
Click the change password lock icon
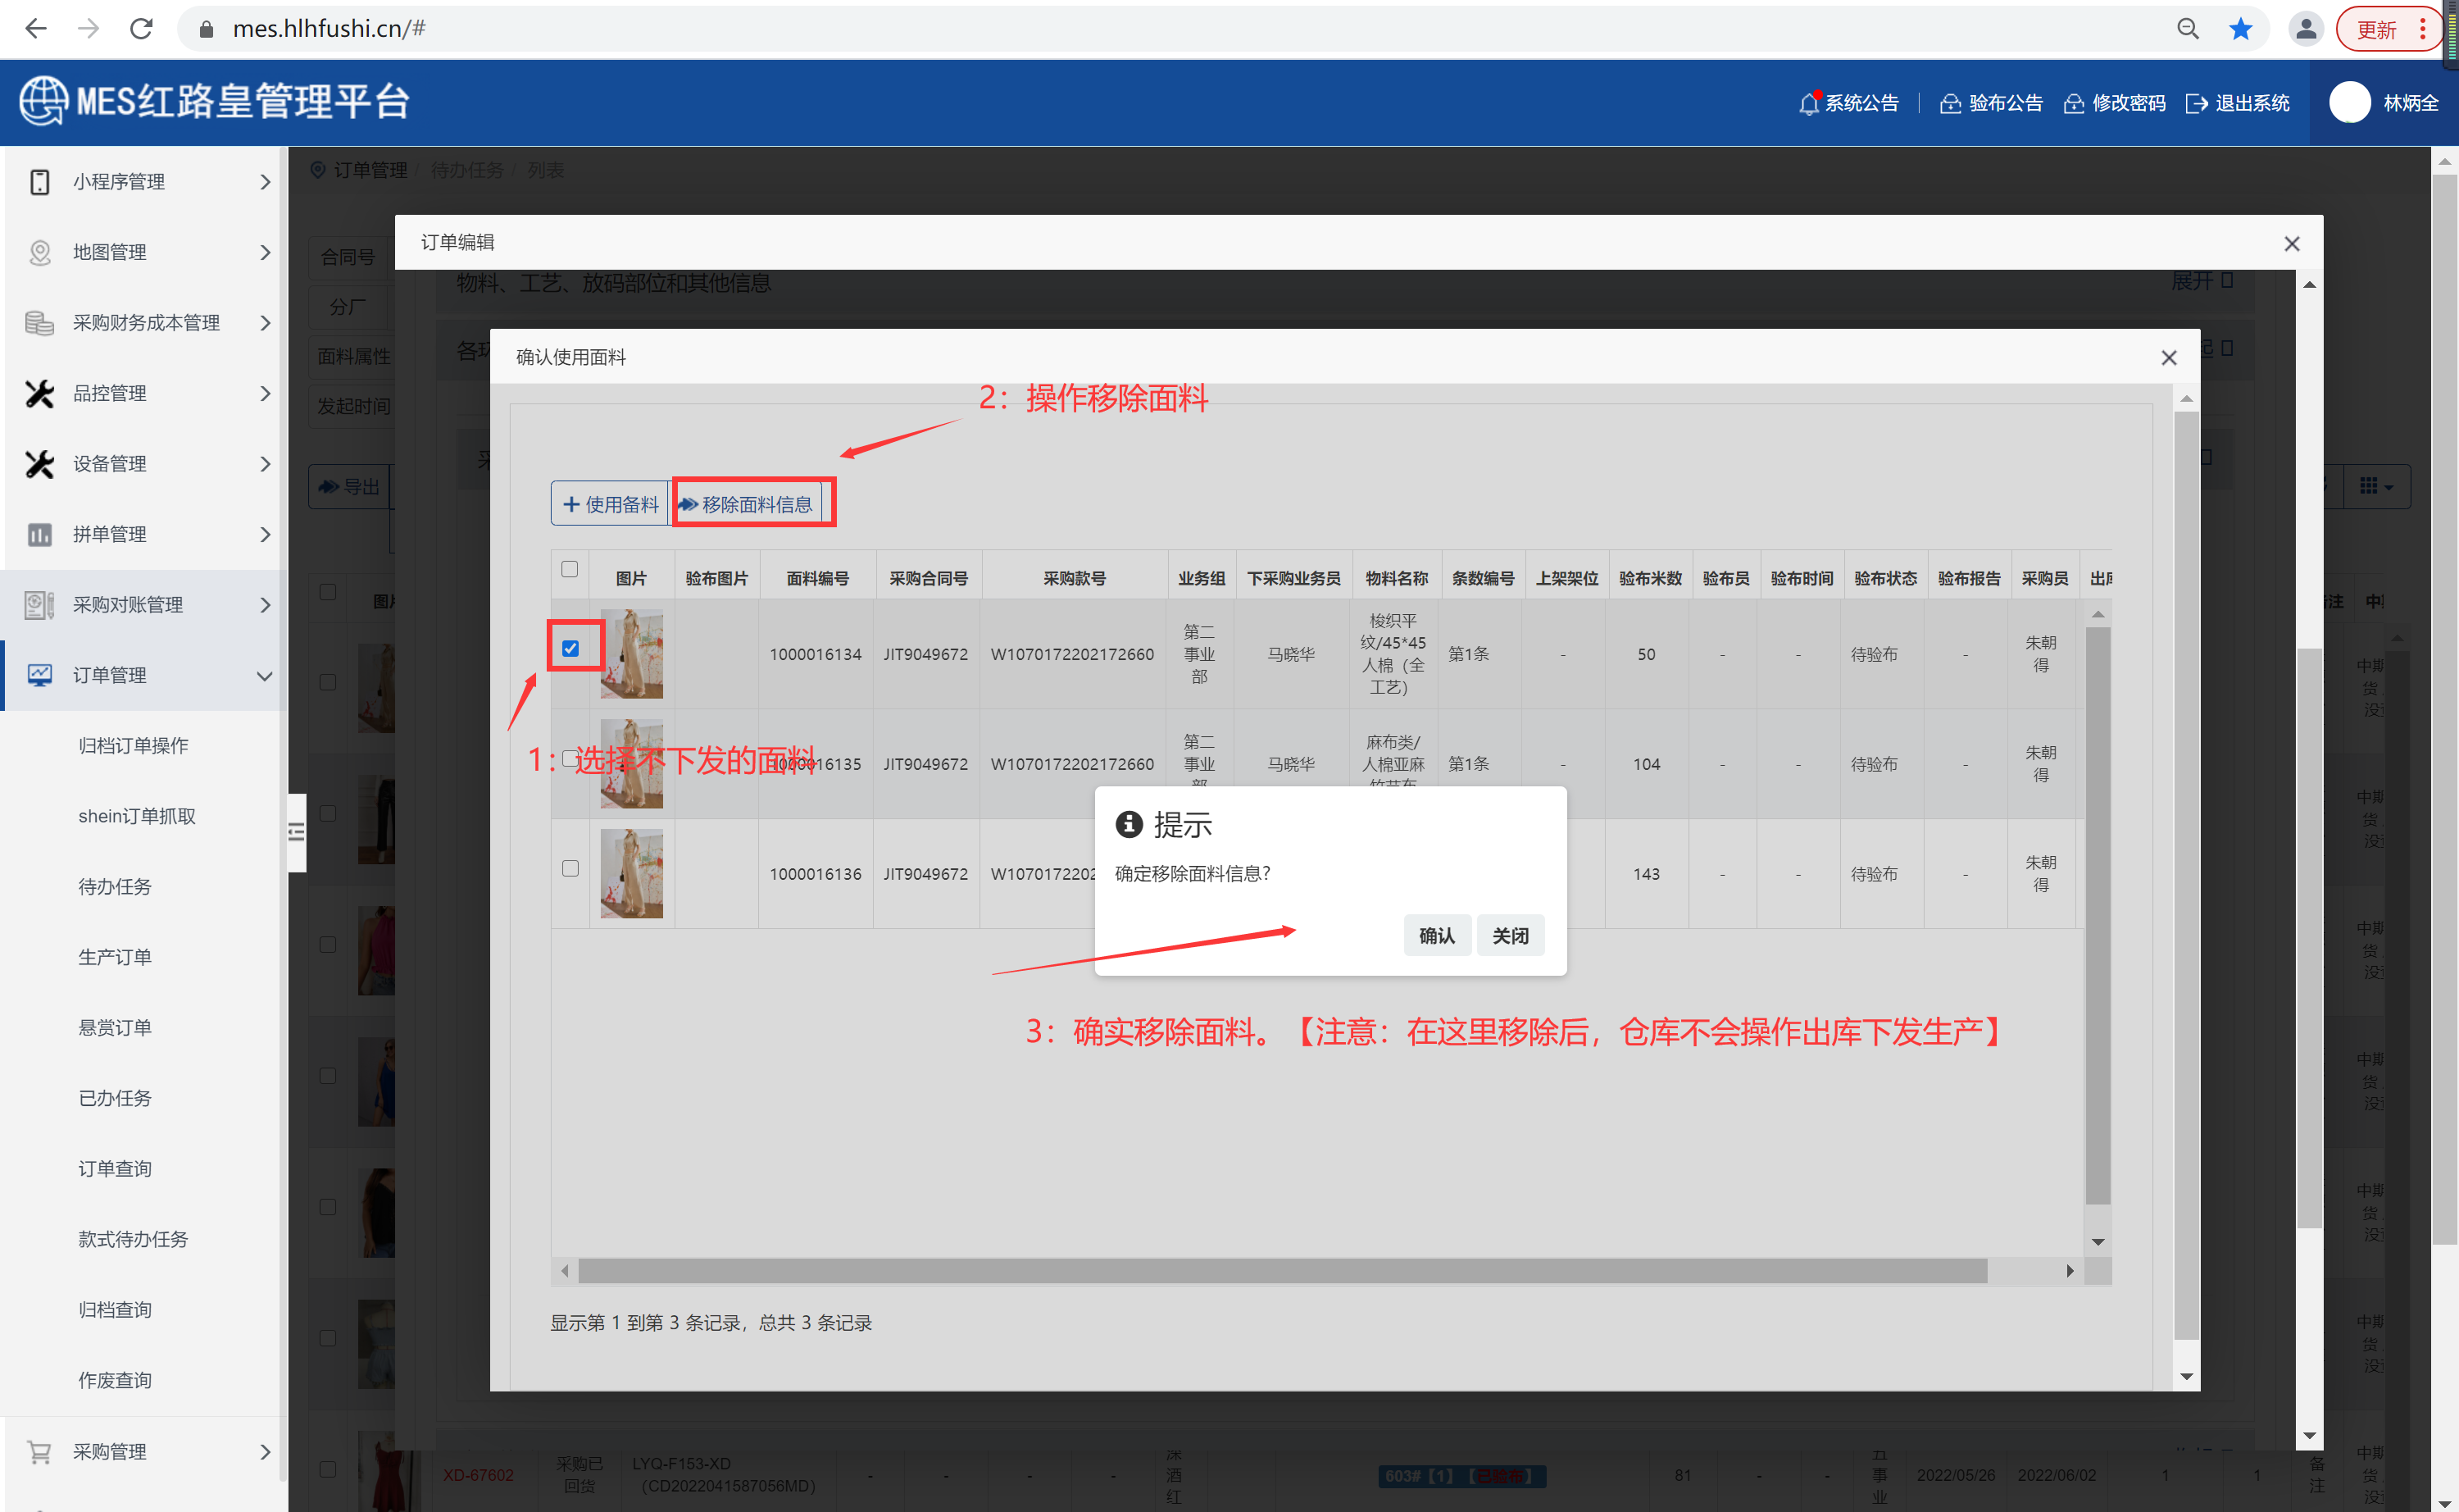pyautogui.click(x=2074, y=103)
